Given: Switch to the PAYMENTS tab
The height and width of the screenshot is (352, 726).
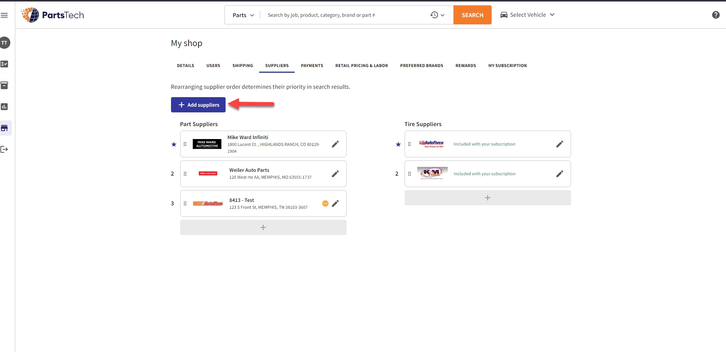Looking at the screenshot, I should [312, 66].
